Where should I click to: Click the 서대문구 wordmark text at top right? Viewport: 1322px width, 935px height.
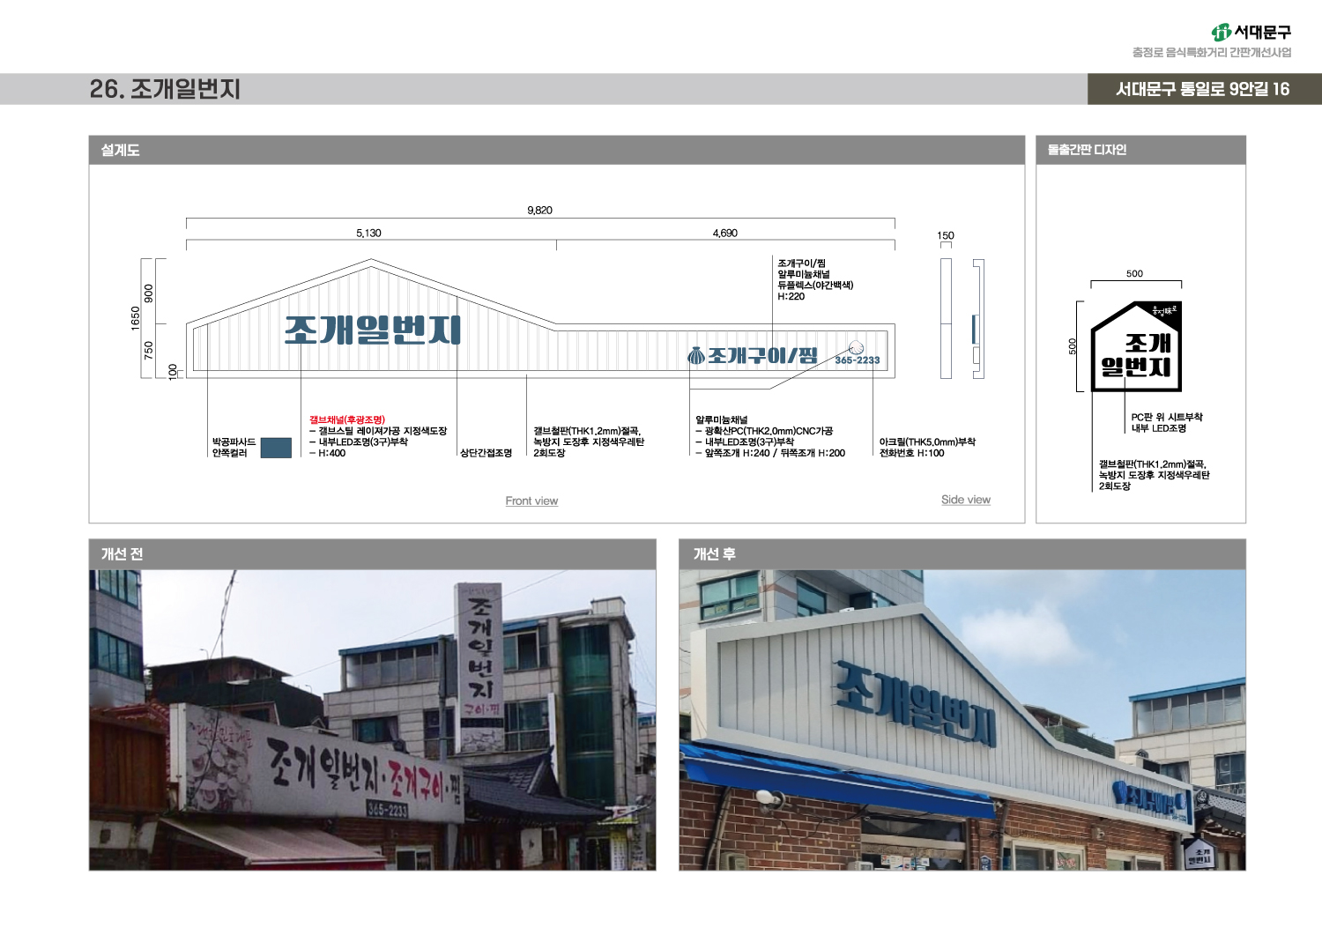pyautogui.click(x=1262, y=33)
